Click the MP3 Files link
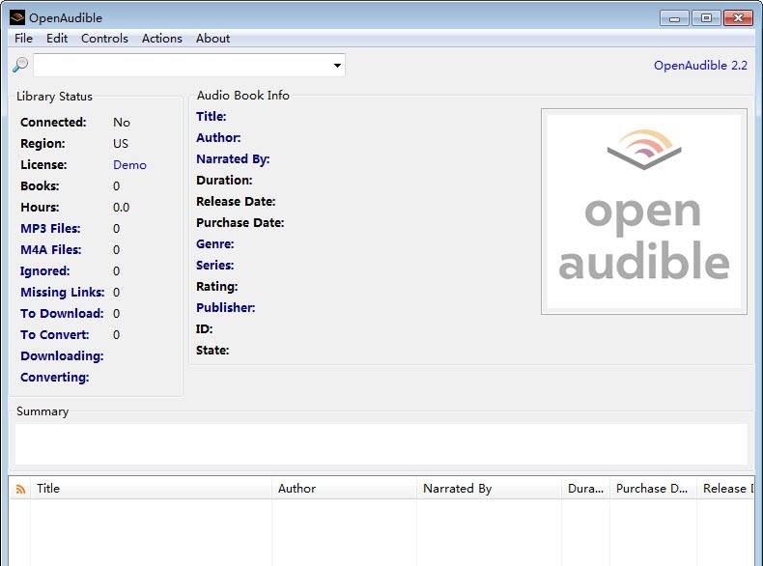This screenshot has width=763, height=566. point(50,229)
